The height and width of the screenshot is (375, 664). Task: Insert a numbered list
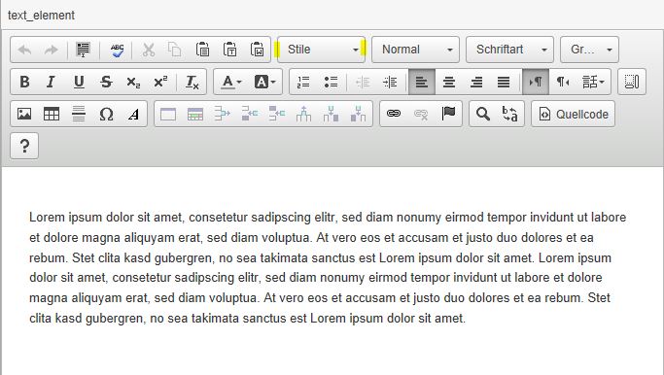click(303, 82)
